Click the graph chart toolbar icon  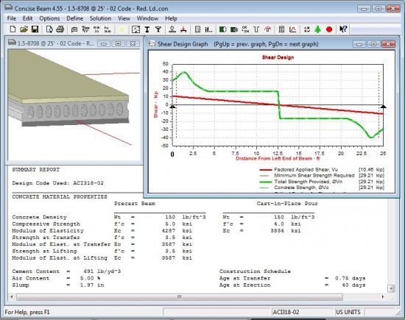292,29
